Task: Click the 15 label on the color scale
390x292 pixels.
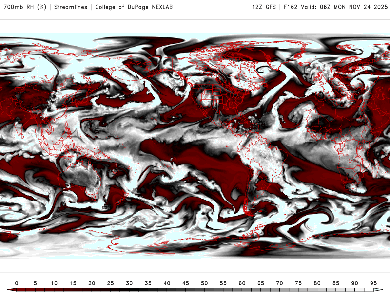Action: pyautogui.click(x=73, y=283)
